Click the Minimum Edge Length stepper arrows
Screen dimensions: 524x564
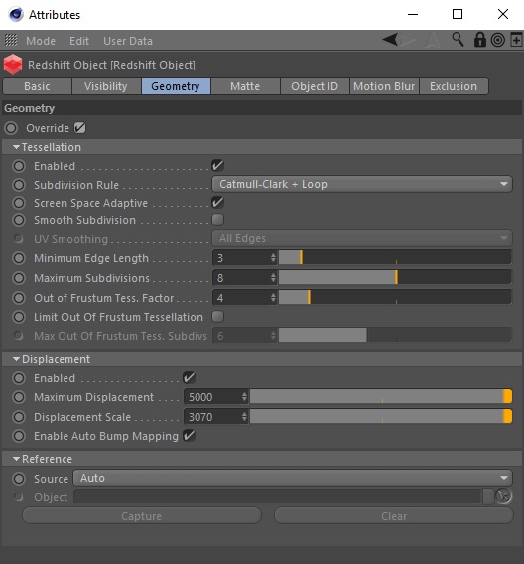click(x=273, y=258)
